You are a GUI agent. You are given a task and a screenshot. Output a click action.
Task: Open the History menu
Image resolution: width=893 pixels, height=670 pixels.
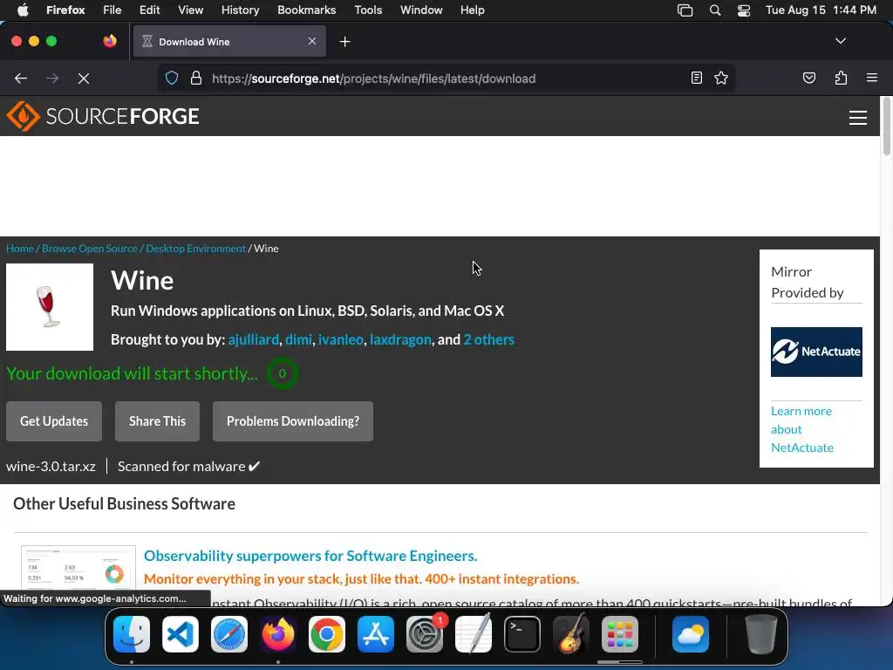pyautogui.click(x=240, y=10)
